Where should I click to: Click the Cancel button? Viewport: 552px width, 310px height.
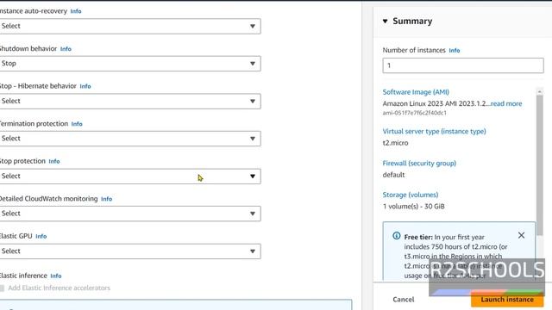[x=404, y=300]
